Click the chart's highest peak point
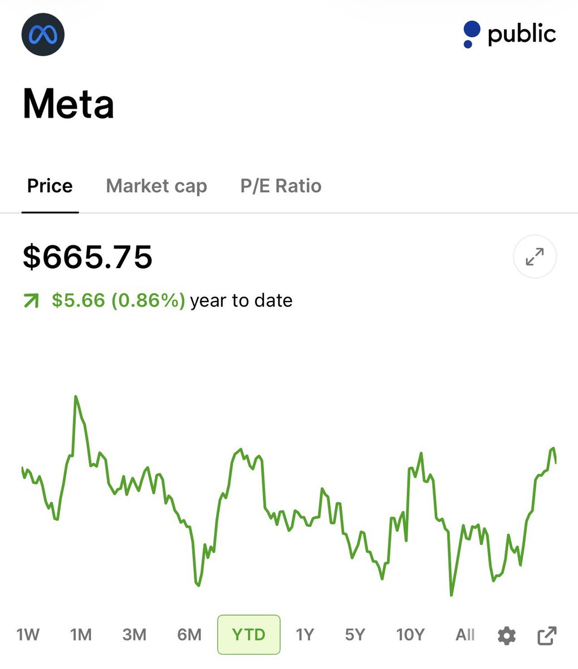This screenshot has width=578, height=669. click(75, 396)
